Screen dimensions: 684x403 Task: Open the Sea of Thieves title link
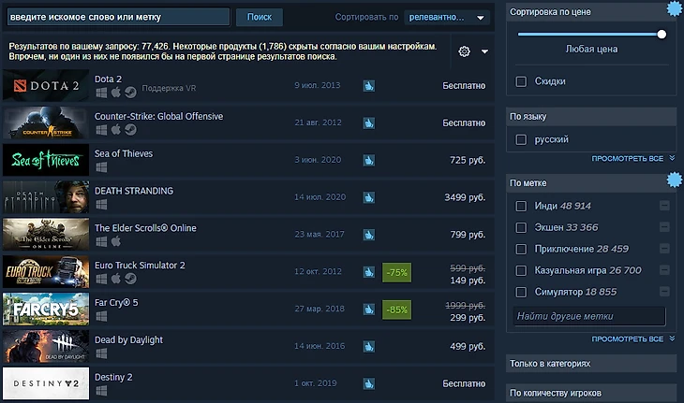click(x=124, y=153)
